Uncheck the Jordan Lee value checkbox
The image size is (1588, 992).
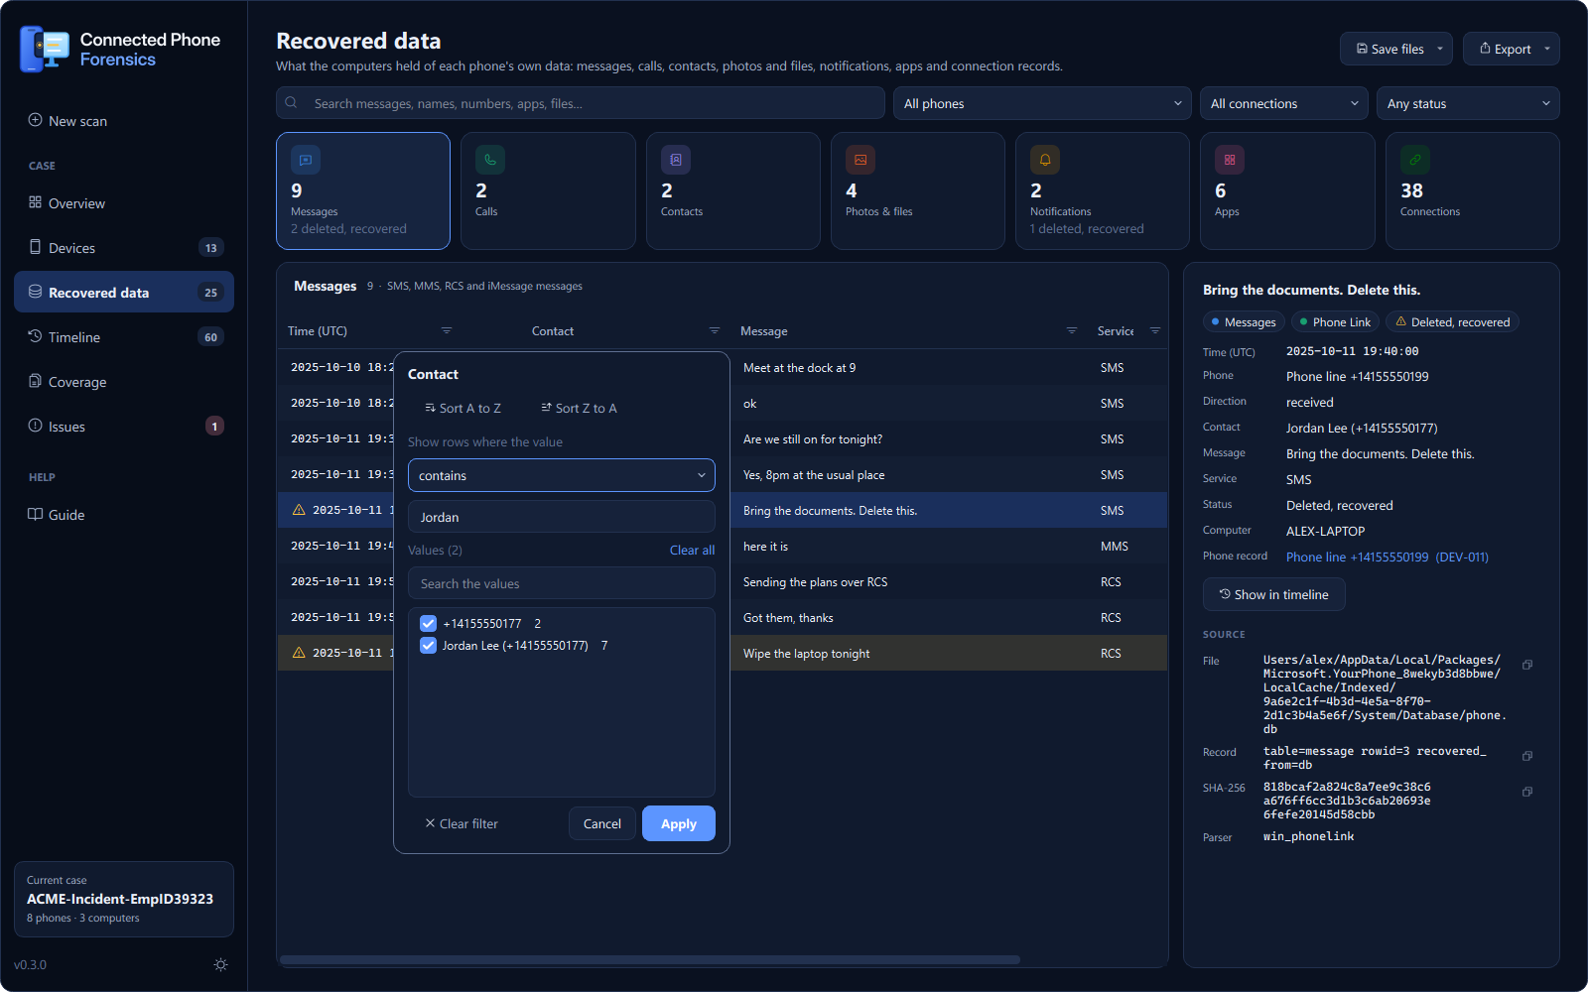tap(429, 645)
